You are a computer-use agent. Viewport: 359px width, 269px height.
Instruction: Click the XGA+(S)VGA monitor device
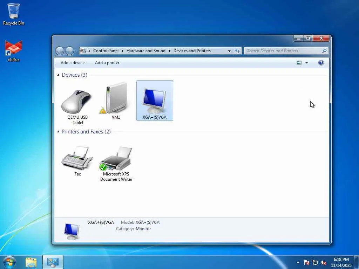[155, 101]
